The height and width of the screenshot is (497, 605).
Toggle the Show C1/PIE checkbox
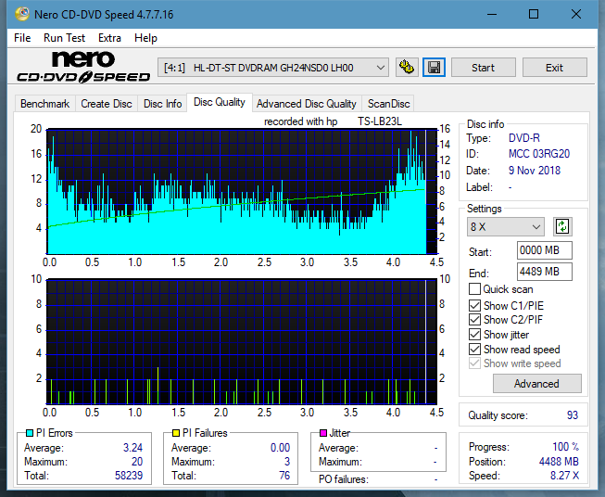(474, 305)
